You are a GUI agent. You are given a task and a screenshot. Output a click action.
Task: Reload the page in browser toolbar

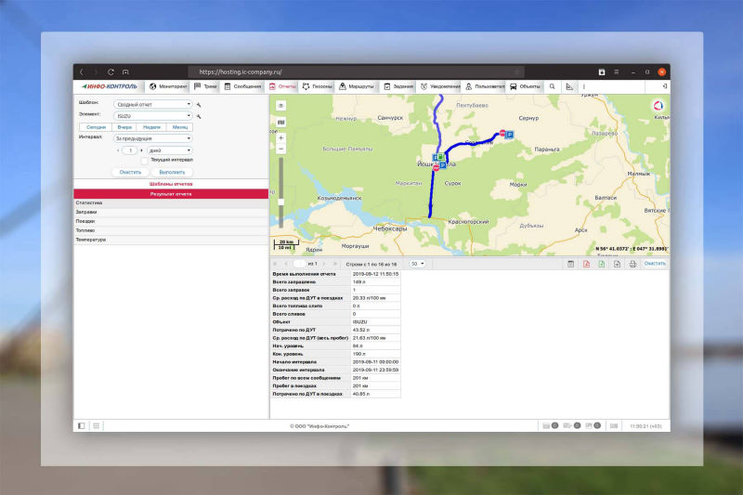coord(111,72)
